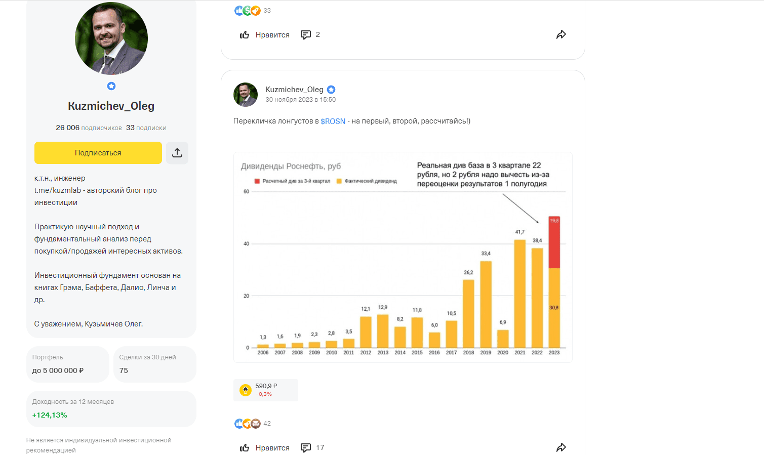Click the share upload icon beside Подписаться
The height and width of the screenshot is (455, 764).
coord(177,153)
